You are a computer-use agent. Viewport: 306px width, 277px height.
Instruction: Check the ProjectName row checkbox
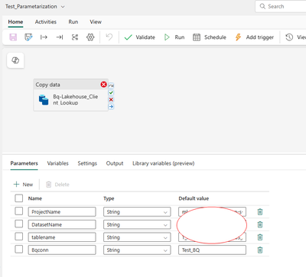click(x=19, y=211)
